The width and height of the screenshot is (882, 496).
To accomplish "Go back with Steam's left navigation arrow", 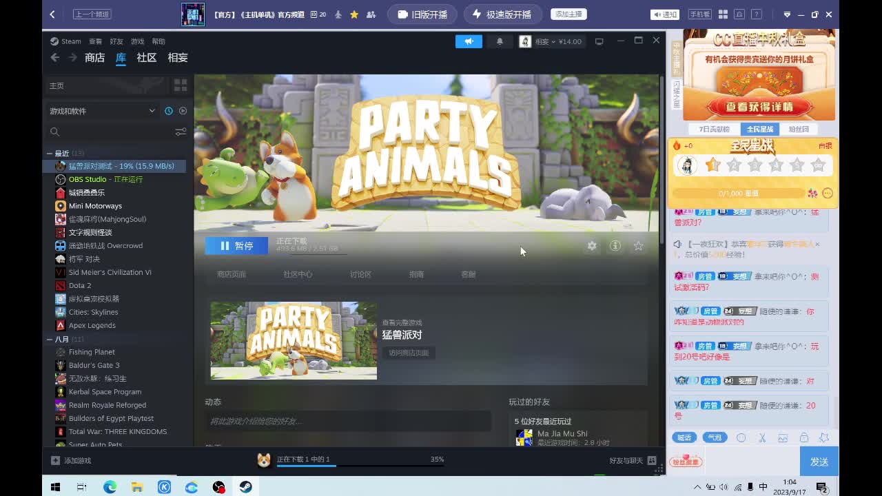I will 55,58.
